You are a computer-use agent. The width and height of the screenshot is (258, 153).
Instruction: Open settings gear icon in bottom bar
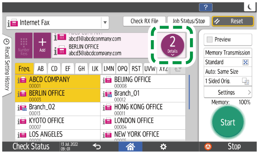(x=163, y=146)
